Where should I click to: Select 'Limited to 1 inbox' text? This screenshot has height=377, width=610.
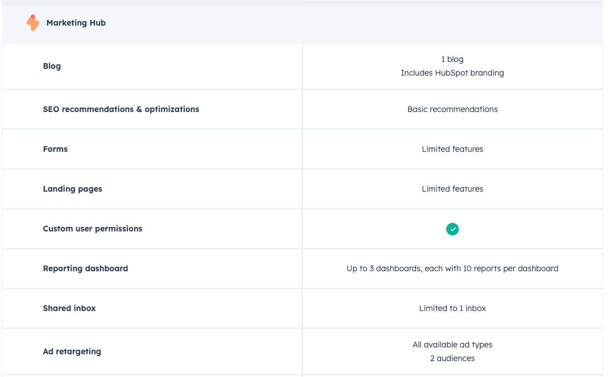(453, 308)
